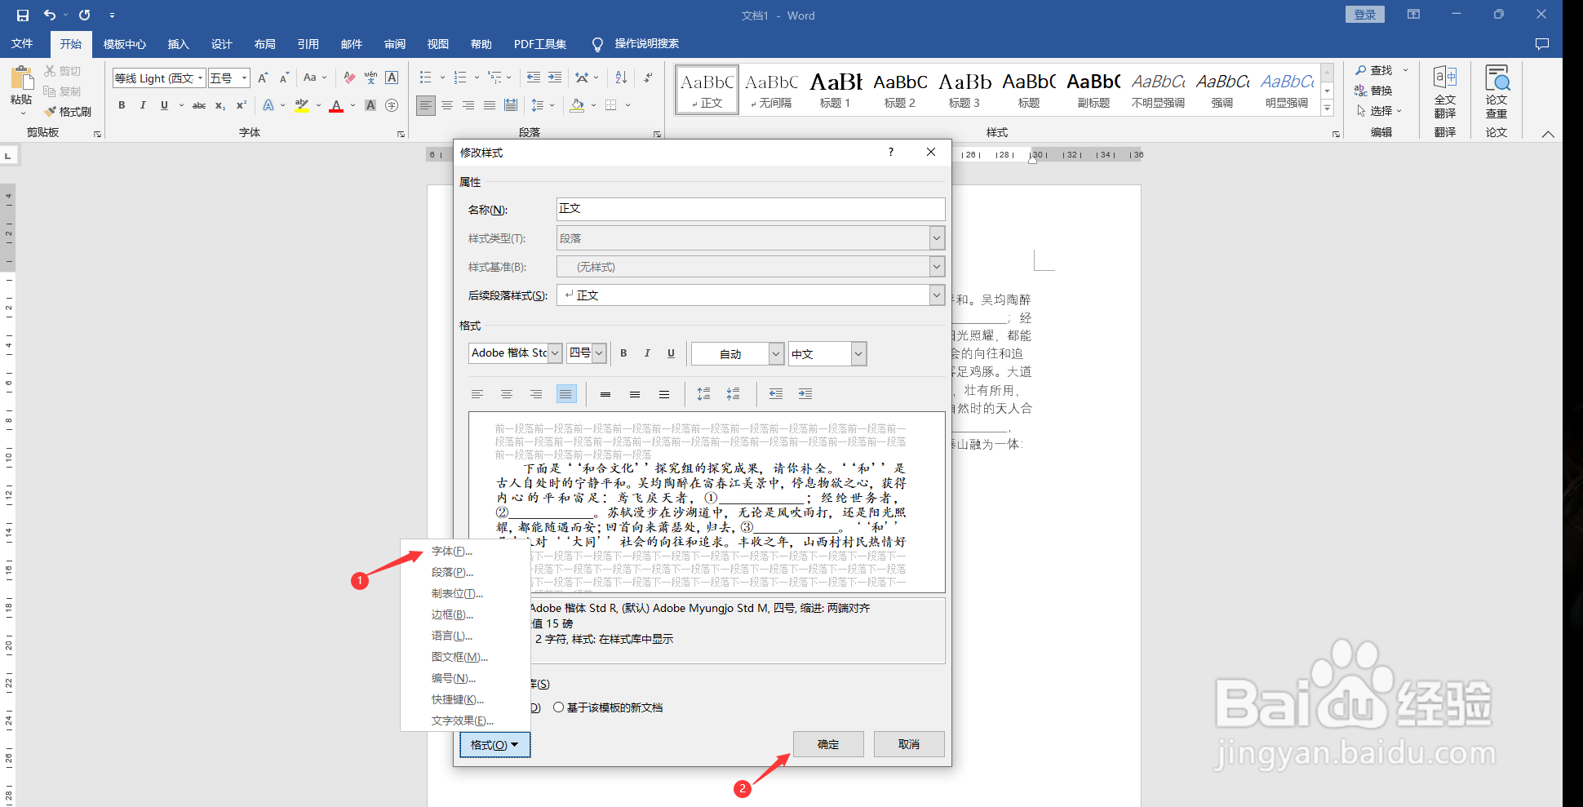Viewport: 1583px width, 807px height.
Task: Click the shrink font size icon
Action: tap(284, 78)
